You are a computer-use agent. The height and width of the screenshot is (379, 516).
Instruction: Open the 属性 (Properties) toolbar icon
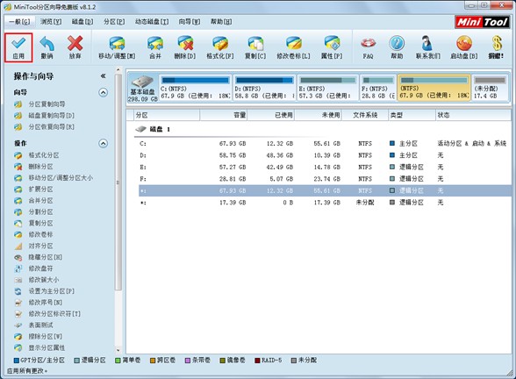click(332, 44)
